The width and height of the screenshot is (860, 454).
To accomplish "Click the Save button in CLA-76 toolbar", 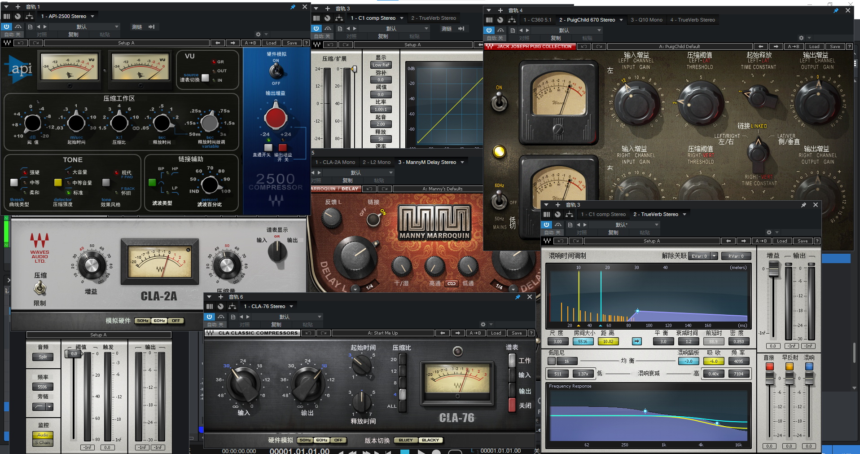I will click(x=517, y=333).
